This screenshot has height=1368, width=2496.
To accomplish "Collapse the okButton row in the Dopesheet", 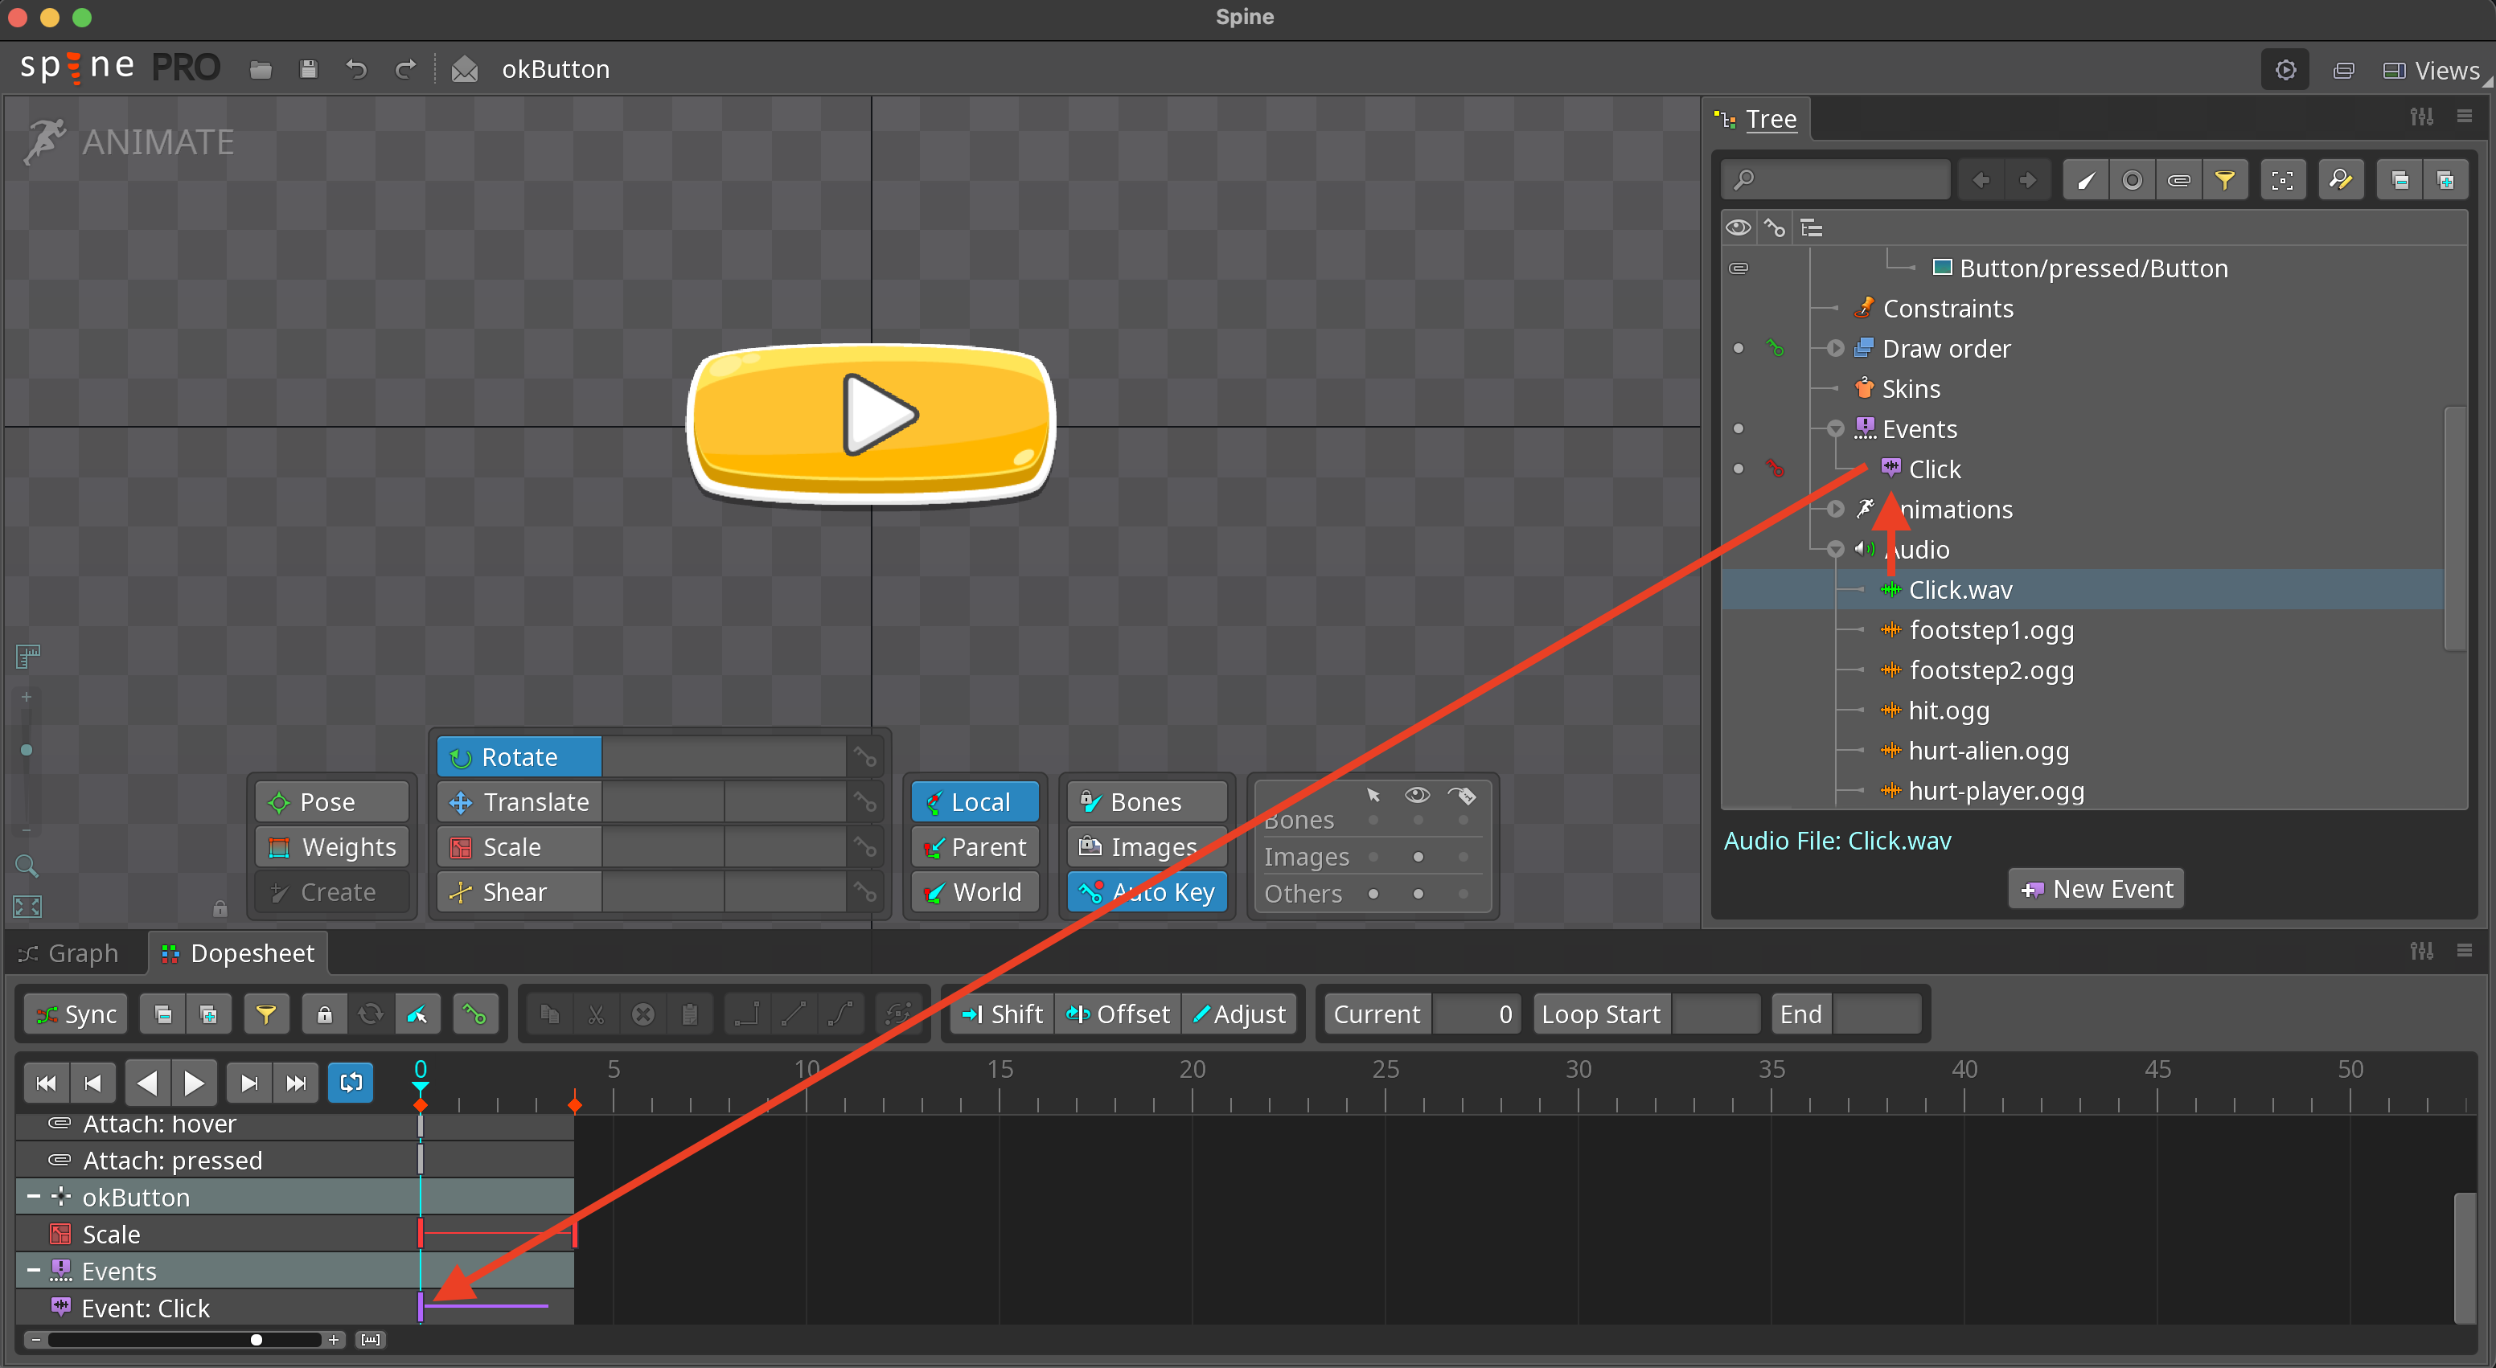I will tap(32, 1197).
